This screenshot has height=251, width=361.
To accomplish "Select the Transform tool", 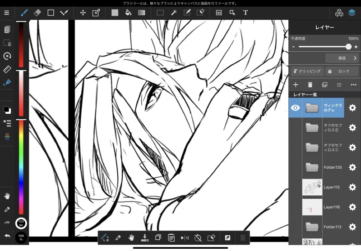I will click(96, 13).
